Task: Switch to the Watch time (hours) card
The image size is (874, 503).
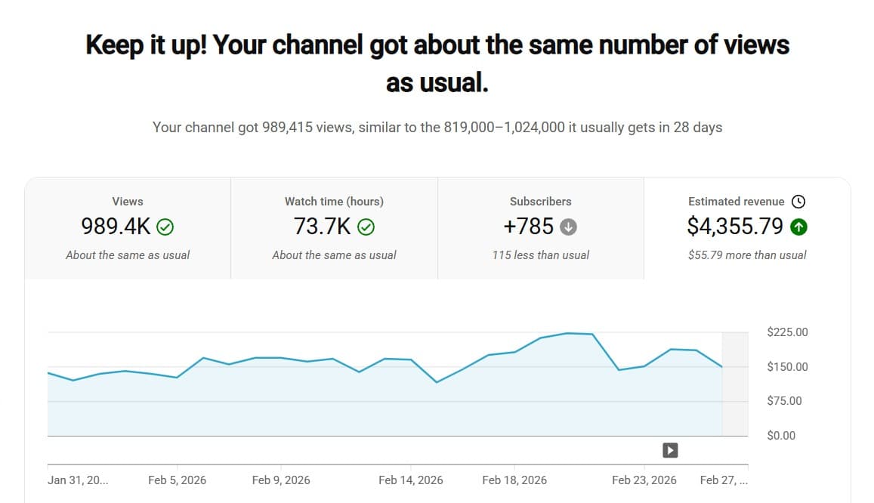Action: tap(333, 227)
